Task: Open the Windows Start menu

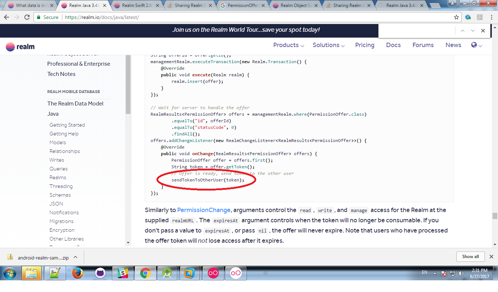Action: point(10,273)
